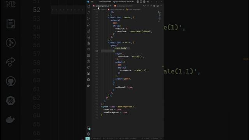Click CardComponent symbol in breadcrumbs
Viewport: 249px width, 140px height.
click(134, 9)
